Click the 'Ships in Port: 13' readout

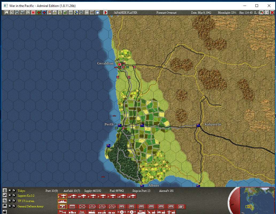tap(141, 191)
